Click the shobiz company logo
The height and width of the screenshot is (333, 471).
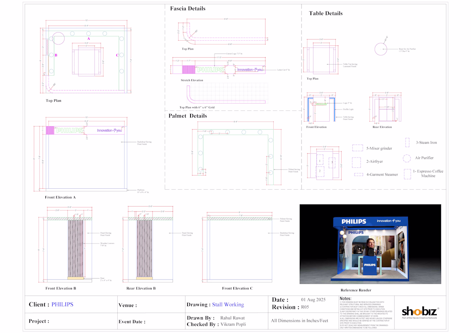coord(420,312)
